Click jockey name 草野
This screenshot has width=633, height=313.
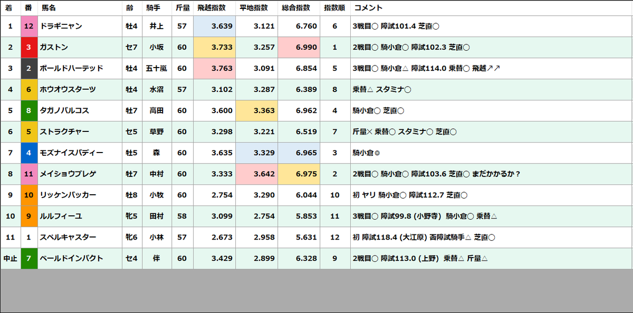tap(157, 132)
